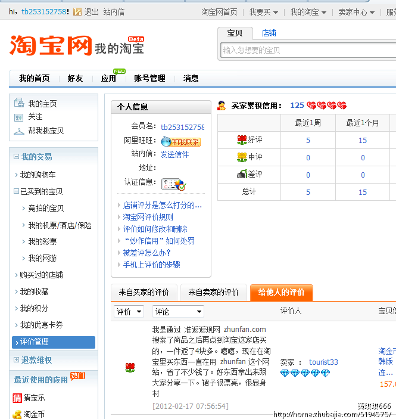Click the 手机上评价的步骤 link
The image size is (396, 419).
pos(152,265)
